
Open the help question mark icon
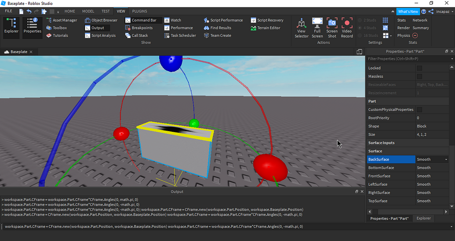(424, 11)
